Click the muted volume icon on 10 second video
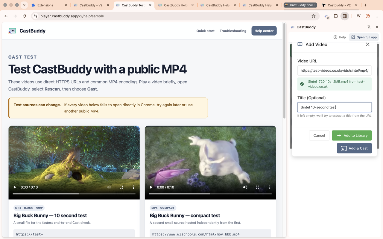 coord(109,187)
